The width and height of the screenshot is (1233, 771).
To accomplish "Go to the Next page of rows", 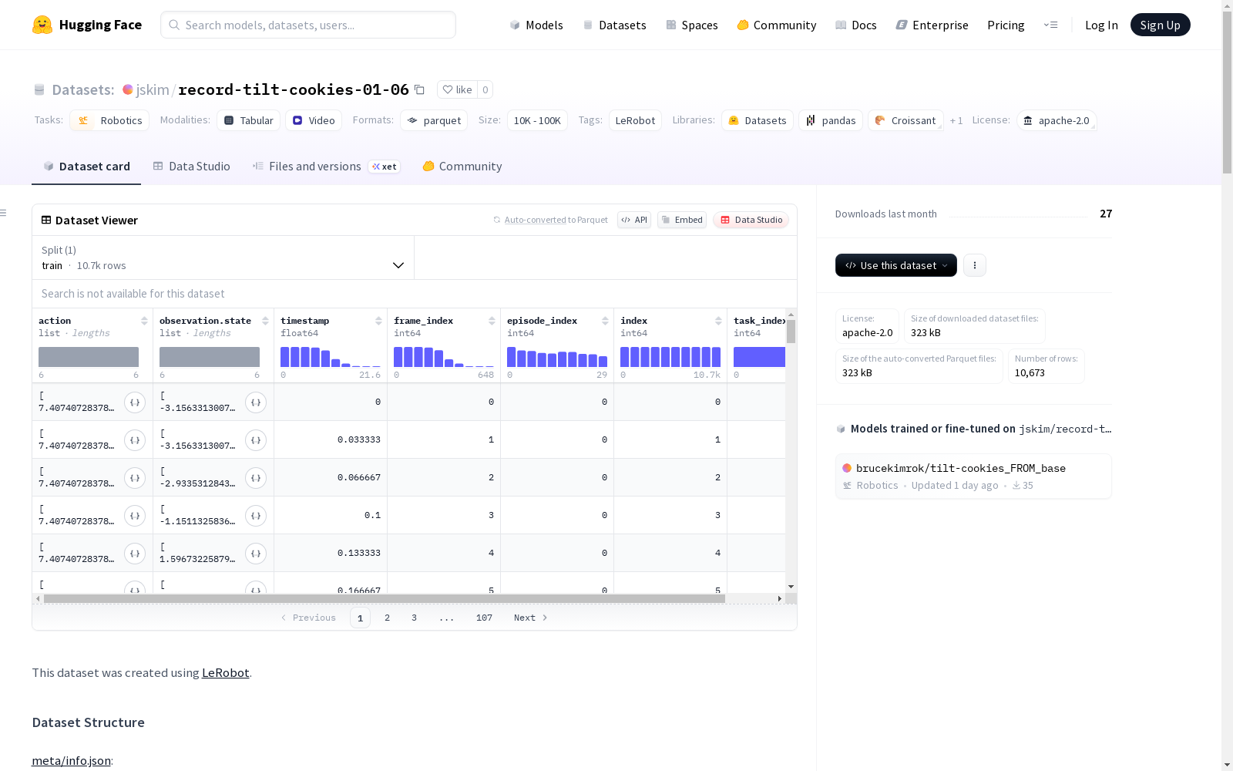I will point(530,618).
